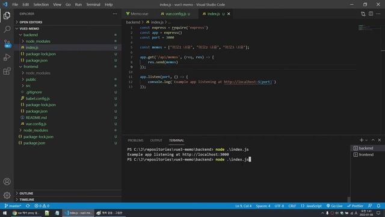Expand the public folder
Screen dimensions: 385x217
point(67,80)
